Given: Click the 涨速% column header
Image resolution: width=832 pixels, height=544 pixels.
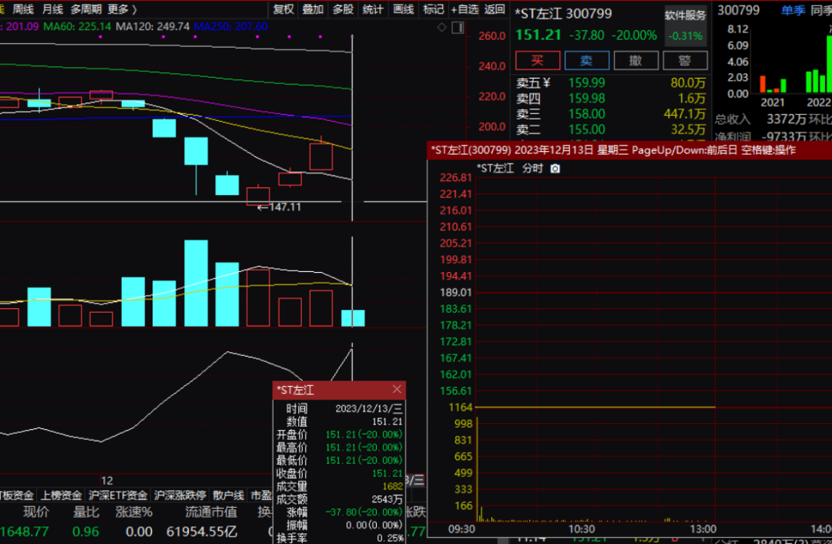Looking at the screenshot, I should pos(134,512).
